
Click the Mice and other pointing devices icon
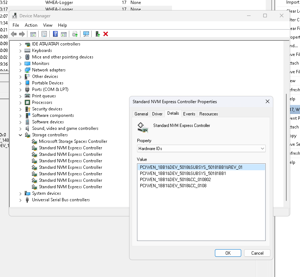coord(27,57)
